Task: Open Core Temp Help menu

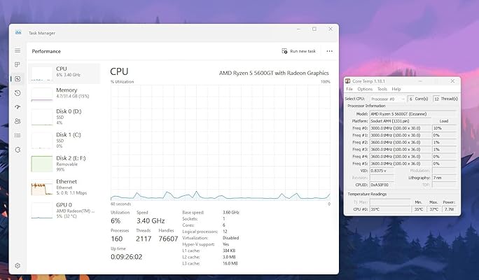Action: pyautogui.click(x=396, y=90)
